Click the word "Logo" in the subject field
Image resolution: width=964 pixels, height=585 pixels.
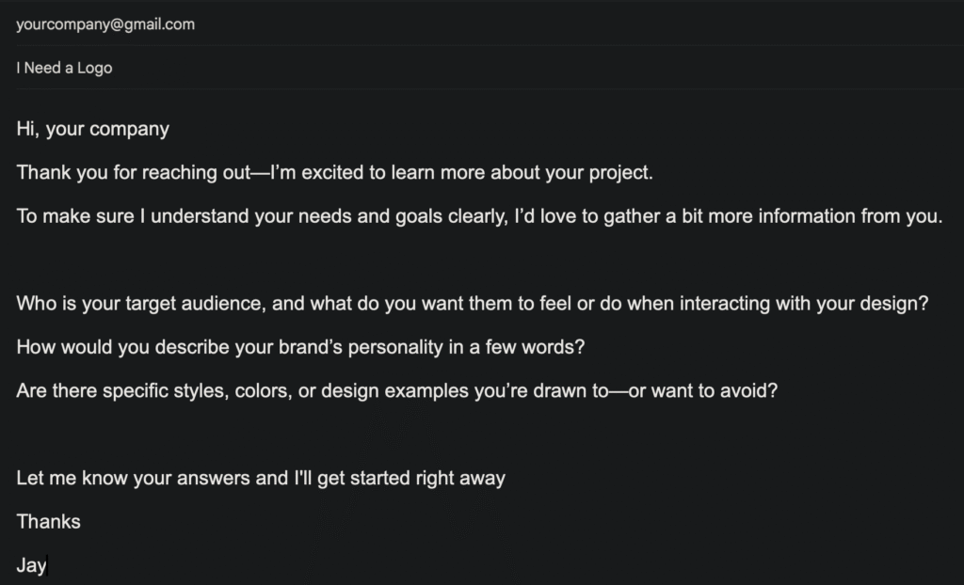click(x=95, y=68)
